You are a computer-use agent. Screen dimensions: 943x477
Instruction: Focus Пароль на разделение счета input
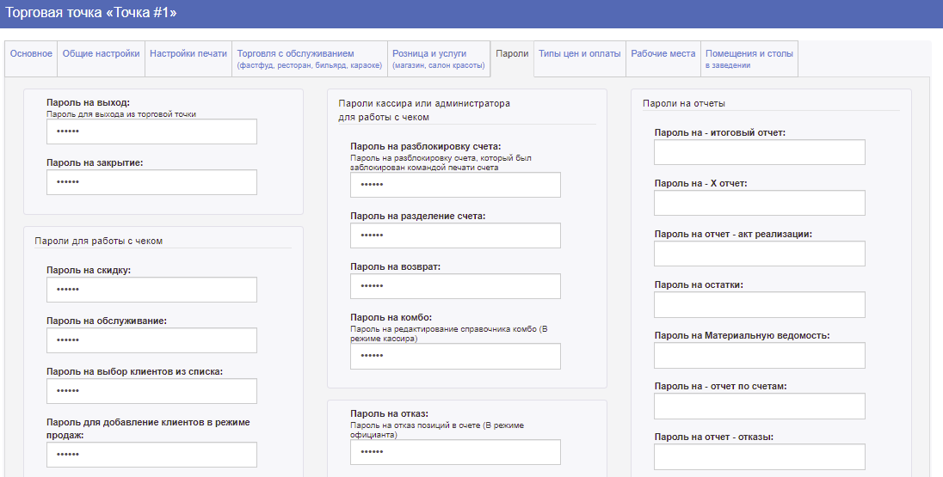point(455,235)
